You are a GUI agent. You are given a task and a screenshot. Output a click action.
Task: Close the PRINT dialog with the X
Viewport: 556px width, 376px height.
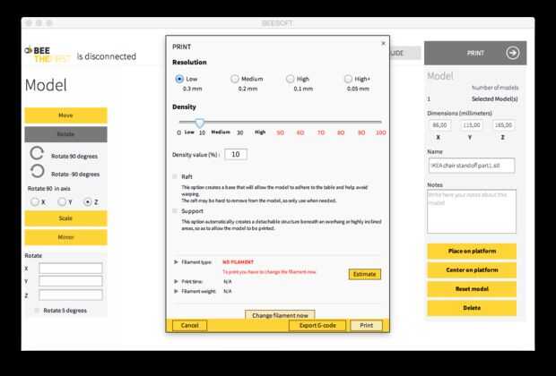383,44
